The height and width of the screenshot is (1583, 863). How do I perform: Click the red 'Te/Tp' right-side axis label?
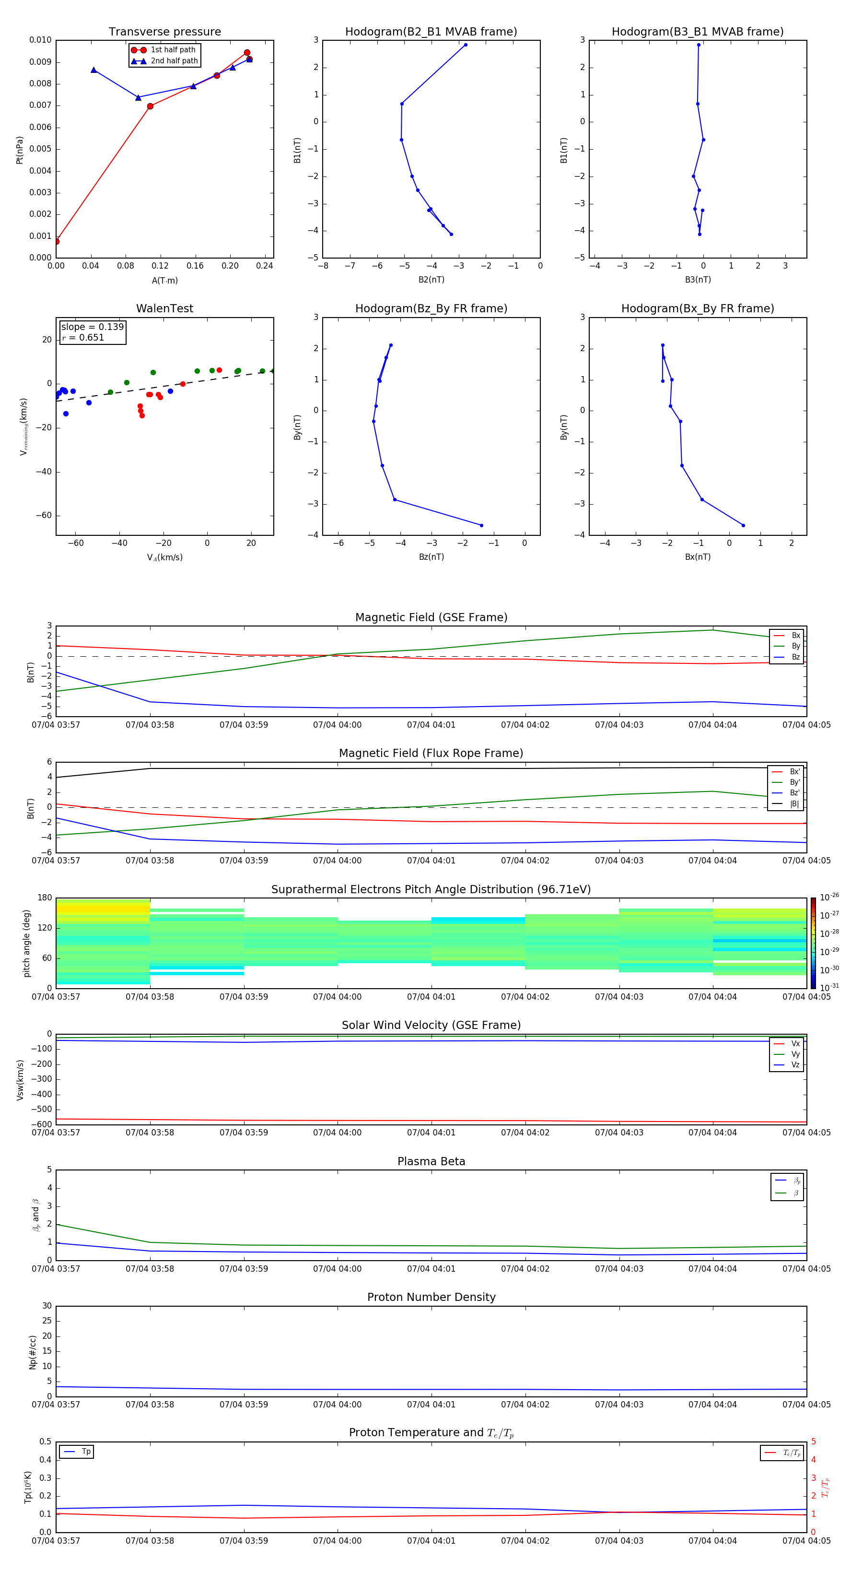pos(825,1487)
